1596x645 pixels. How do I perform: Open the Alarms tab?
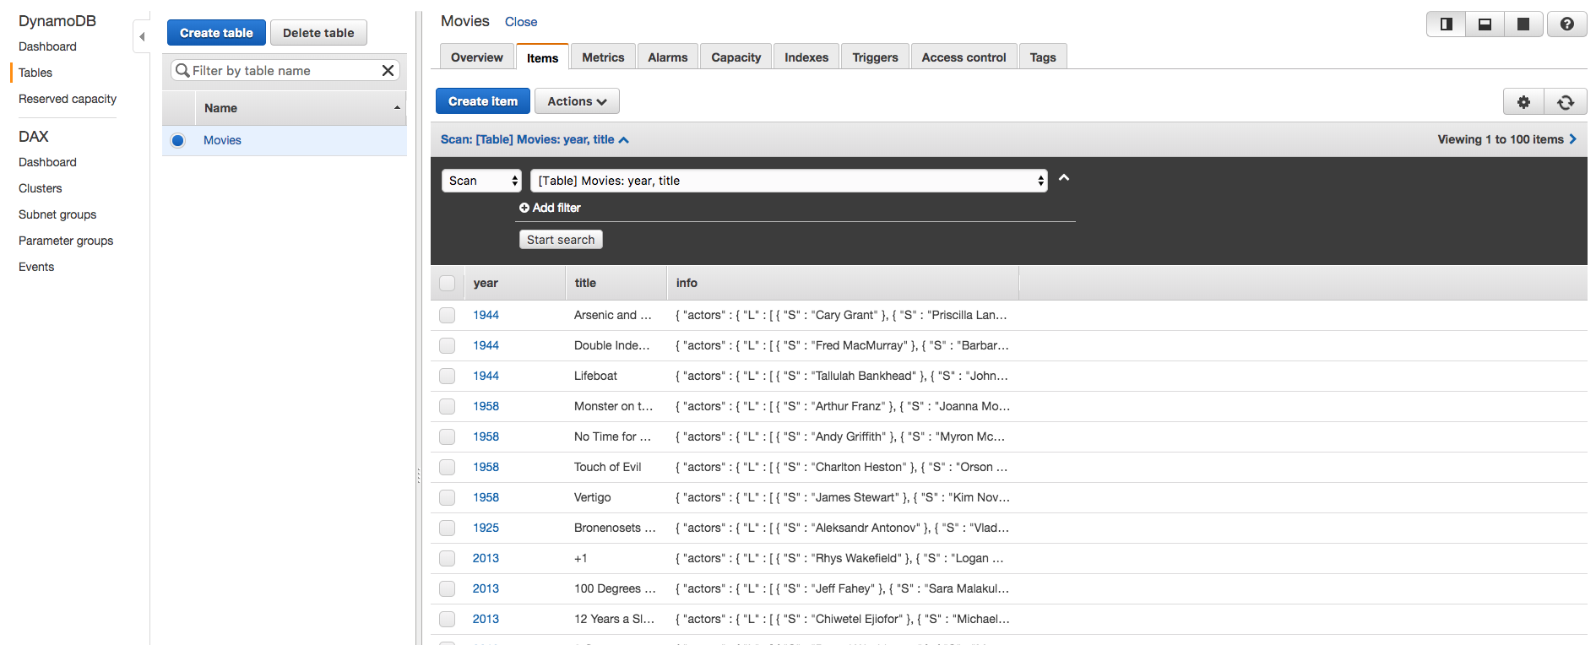tap(668, 57)
